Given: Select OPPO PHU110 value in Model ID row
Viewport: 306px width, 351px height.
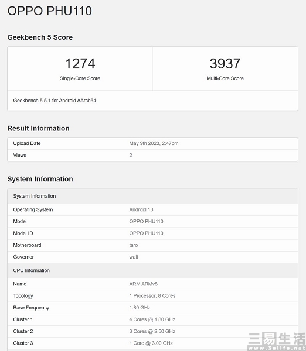Looking at the screenshot, I should click(146, 233).
